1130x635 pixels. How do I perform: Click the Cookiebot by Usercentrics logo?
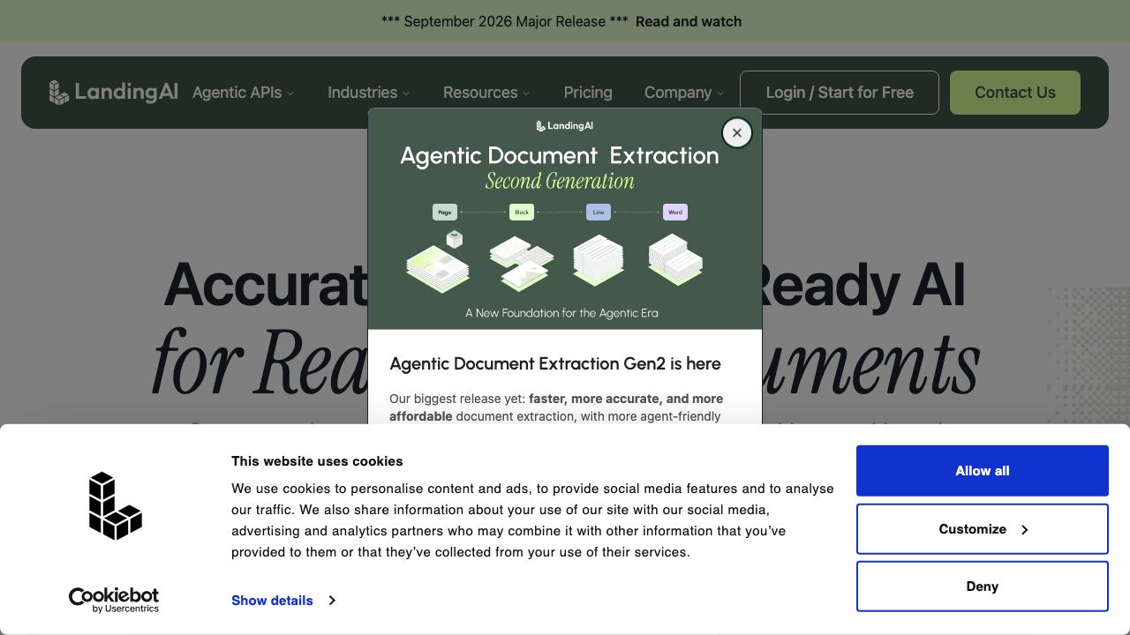click(114, 600)
